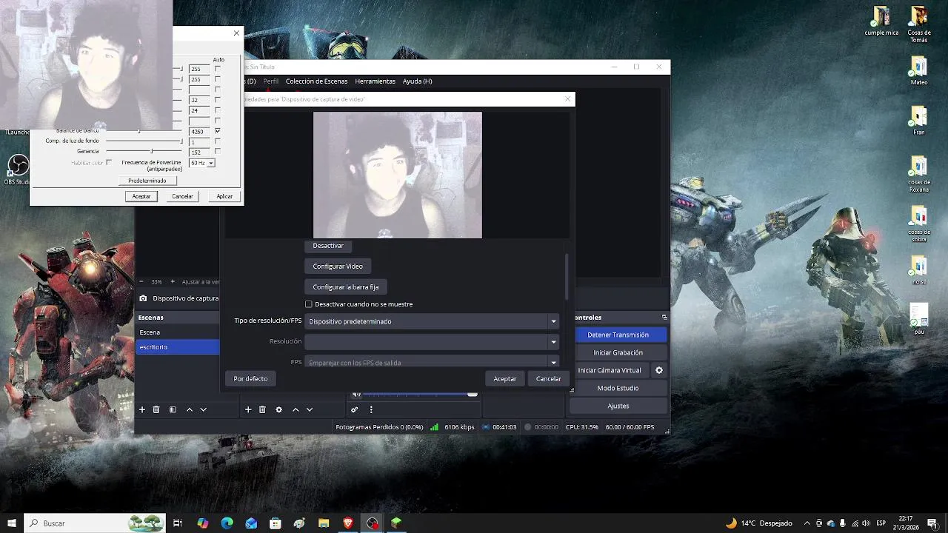Click Aceptar in OBS properties dialog
This screenshot has height=533, width=948.
click(505, 379)
